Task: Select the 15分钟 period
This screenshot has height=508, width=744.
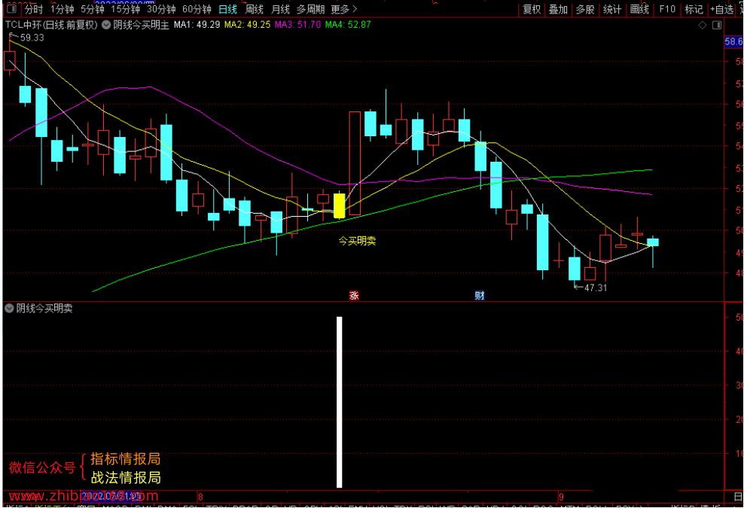Action: click(125, 9)
